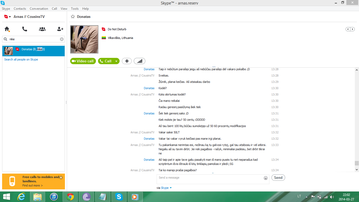Open status dropdown next to Arnas // CousinsTV

pyautogui.click(x=10, y=17)
